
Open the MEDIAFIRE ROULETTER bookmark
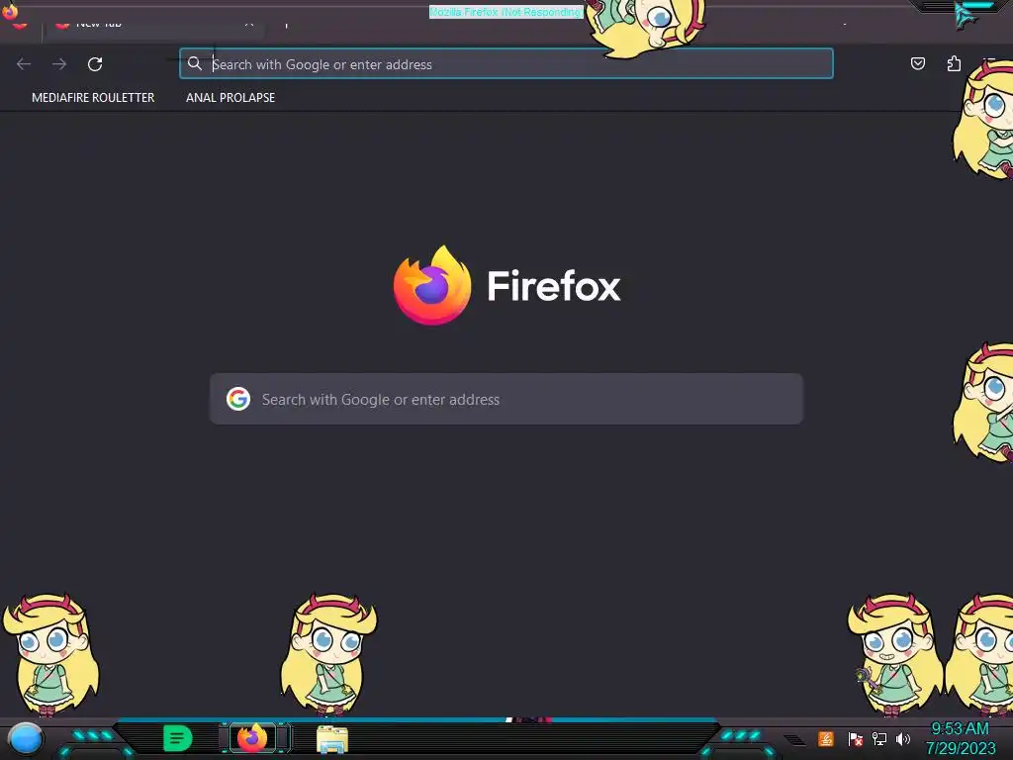[x=93, y=98]
